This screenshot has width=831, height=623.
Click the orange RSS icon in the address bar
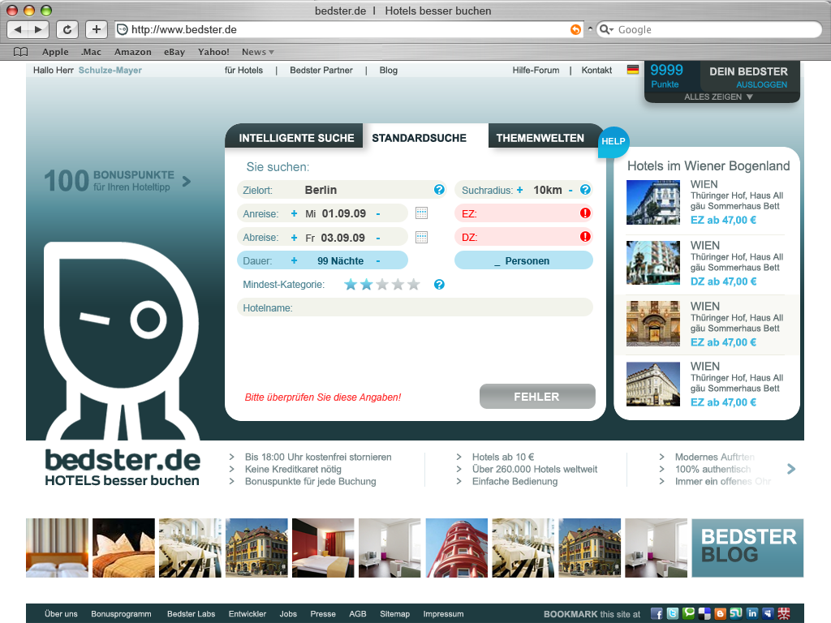[x=575, y=29]
